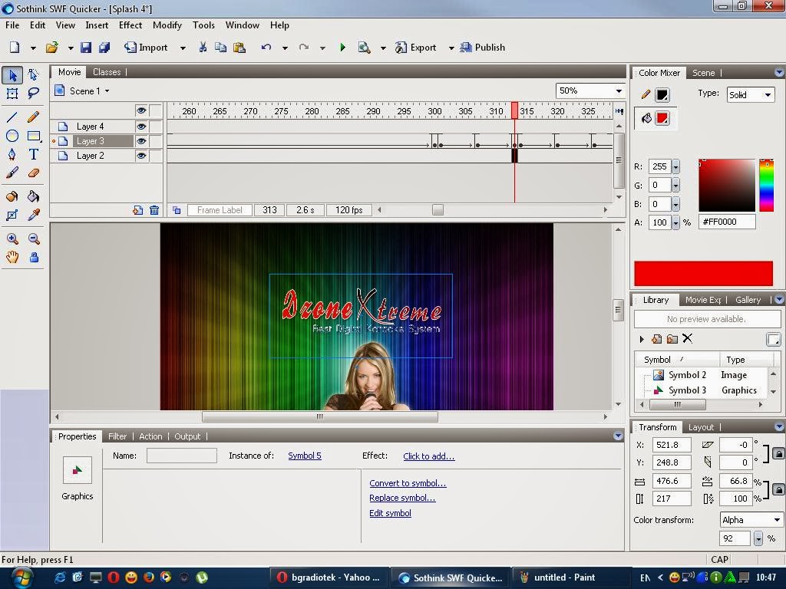Click the Export button
The width and height of the screenshot is (786, 589).
(416, 48)
